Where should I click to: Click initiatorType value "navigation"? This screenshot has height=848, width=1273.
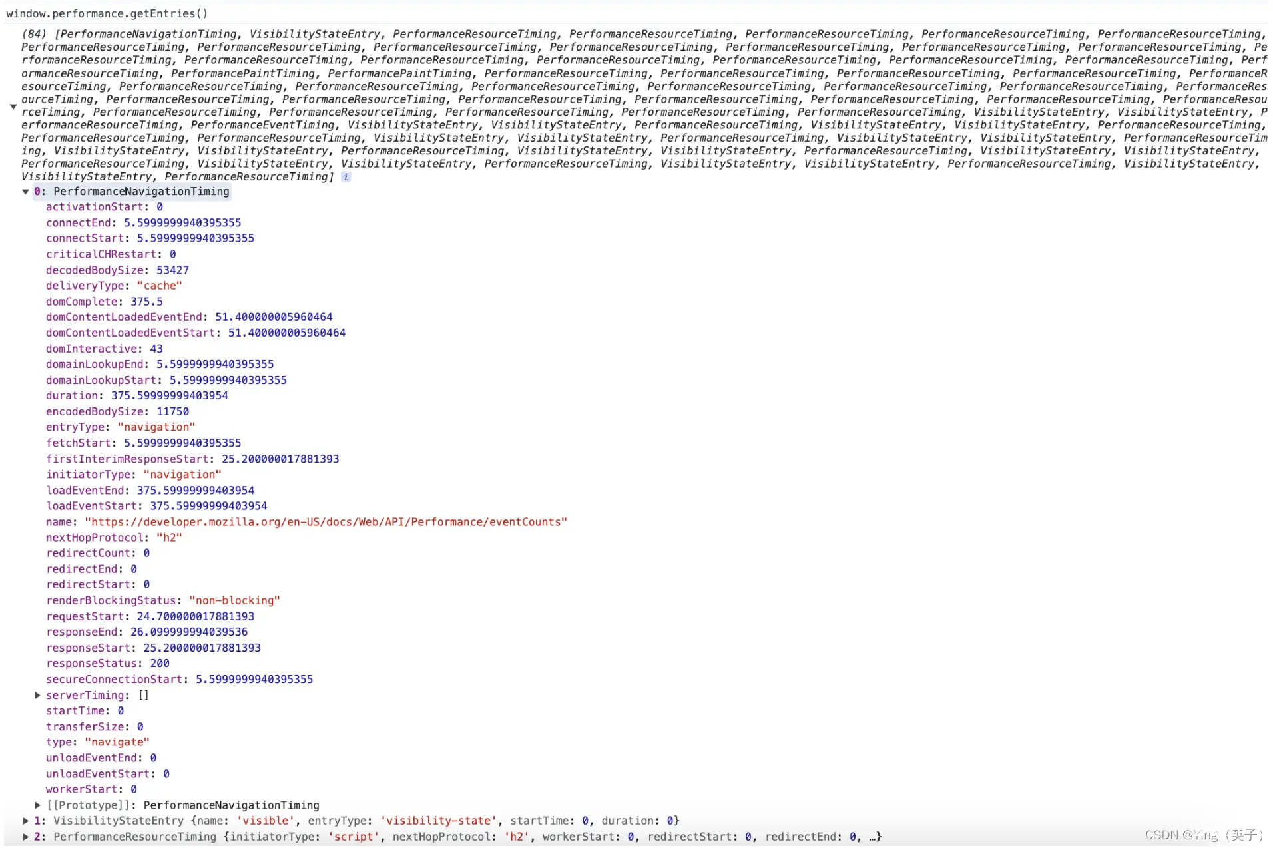pyautogui.click(x=182, y=475)
